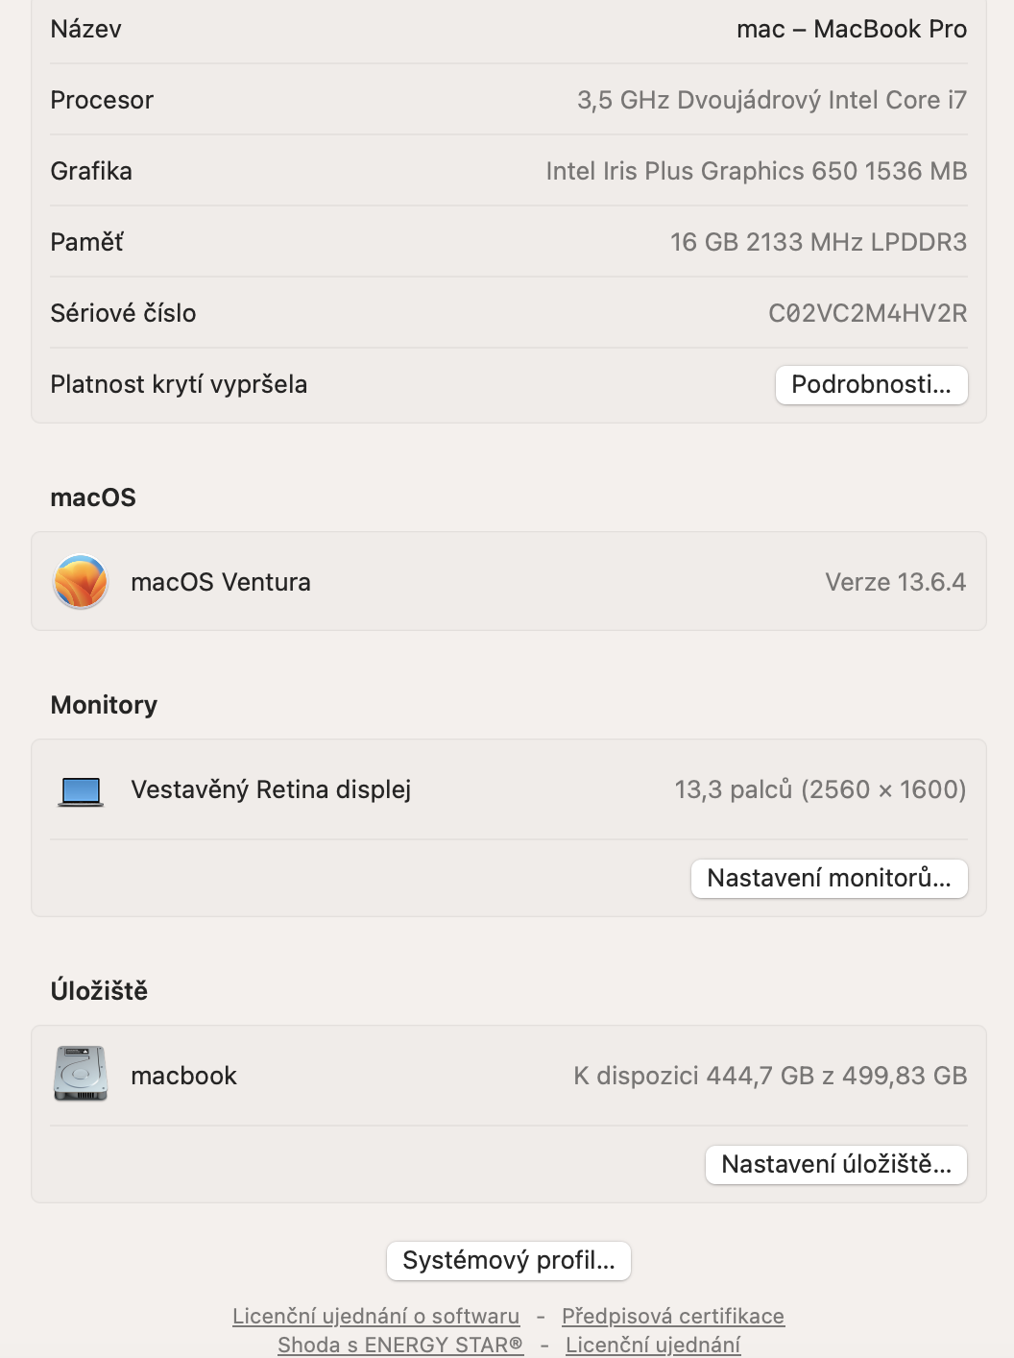Click the macbook hard drive icon
1014x1358 pixels.
[x=81, y=1074]
